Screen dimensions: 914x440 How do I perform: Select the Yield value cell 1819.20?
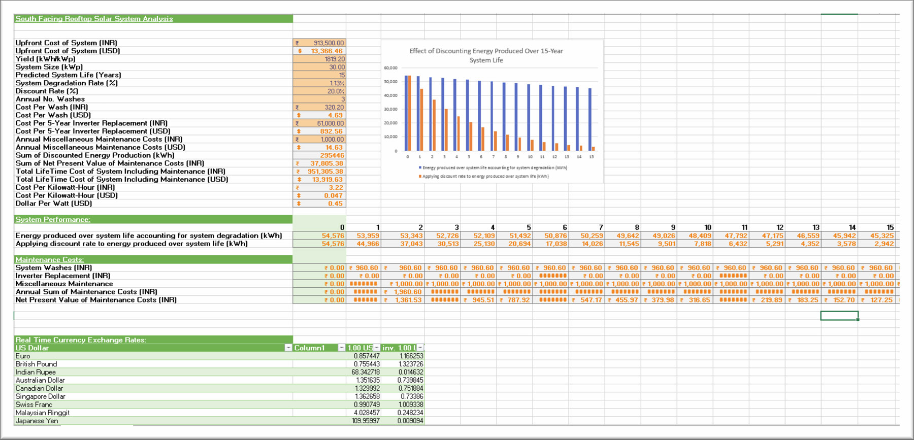tap(319, 59)
